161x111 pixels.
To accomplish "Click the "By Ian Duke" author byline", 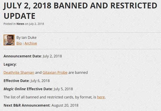I will pyautogui.click(x=27, y=38).
